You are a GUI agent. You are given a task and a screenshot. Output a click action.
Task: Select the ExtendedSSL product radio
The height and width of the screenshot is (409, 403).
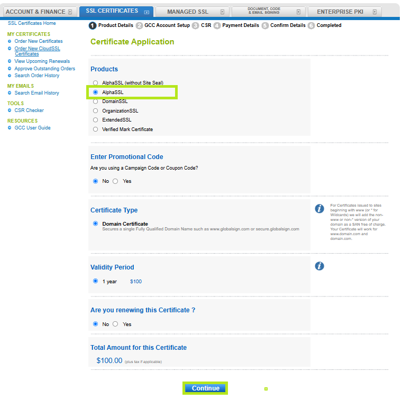[x=96, y=120]
